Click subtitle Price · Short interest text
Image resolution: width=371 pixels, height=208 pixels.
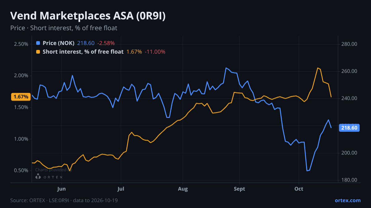(x=64, y=28)
